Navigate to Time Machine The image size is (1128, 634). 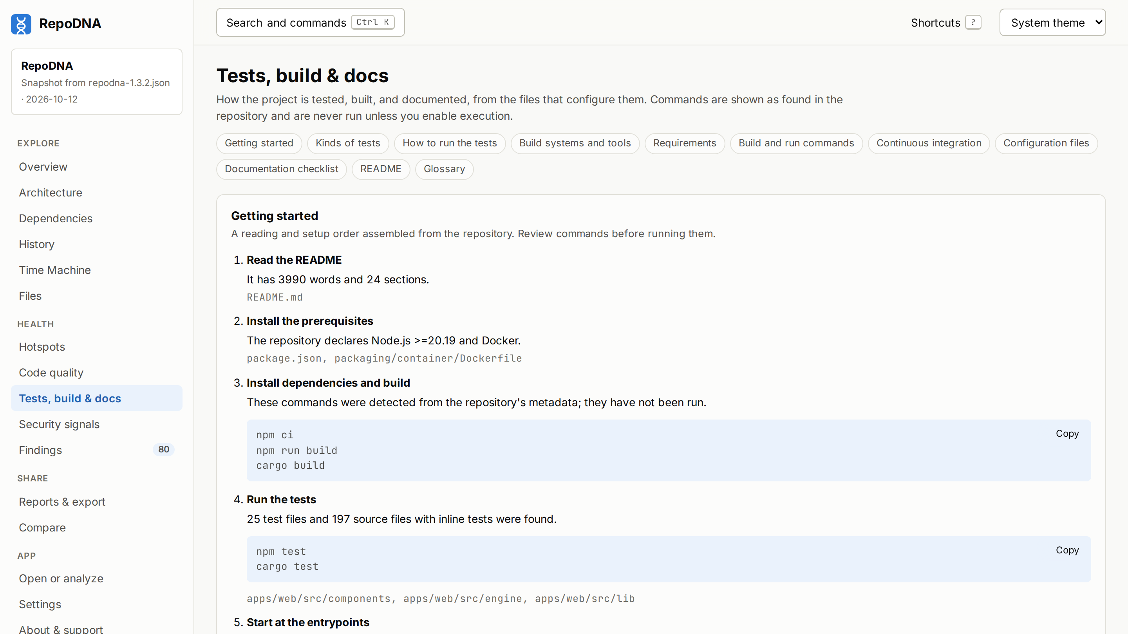click(x=96, y=270)
